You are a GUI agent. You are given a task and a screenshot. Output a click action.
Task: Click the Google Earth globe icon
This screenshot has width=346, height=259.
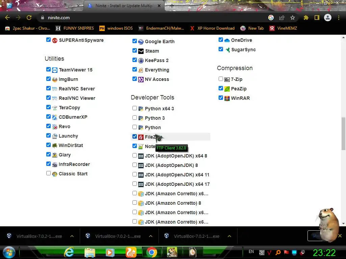point(141,41)
